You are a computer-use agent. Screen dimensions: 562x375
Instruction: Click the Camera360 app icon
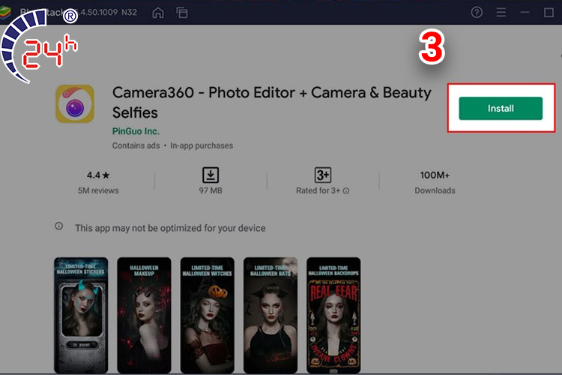(75, 103)
